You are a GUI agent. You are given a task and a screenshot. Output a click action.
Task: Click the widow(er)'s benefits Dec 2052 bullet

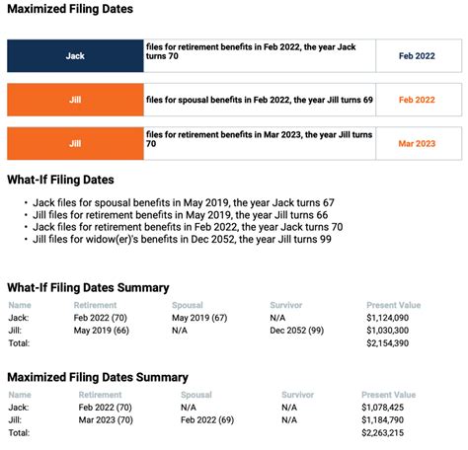pyautogui.click(x=182, y=239)
